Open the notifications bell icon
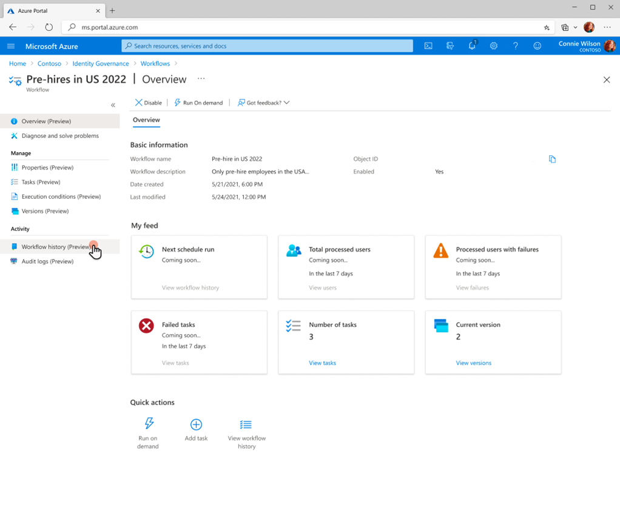The width and height of the screenshot is (620, 519). click(x=472, y=45)
